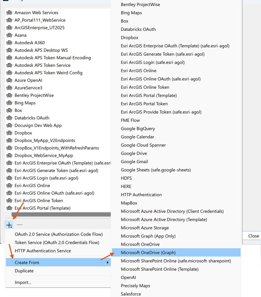
Task: Click globe icon beside Docusign Dev Web App
Action: click(9, 125)
